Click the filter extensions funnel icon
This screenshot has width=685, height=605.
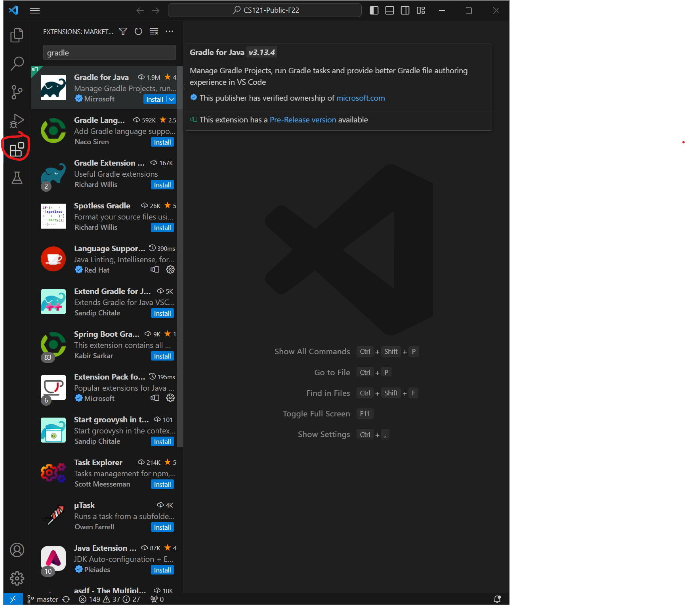point(123,32)
